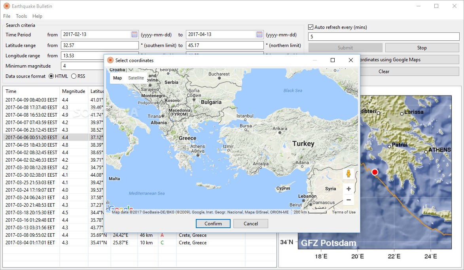Image resolution: width=464 pixels, height=270 pixels.
Task: Click 35.69°N latitude cell
Action: coord(99,235)
